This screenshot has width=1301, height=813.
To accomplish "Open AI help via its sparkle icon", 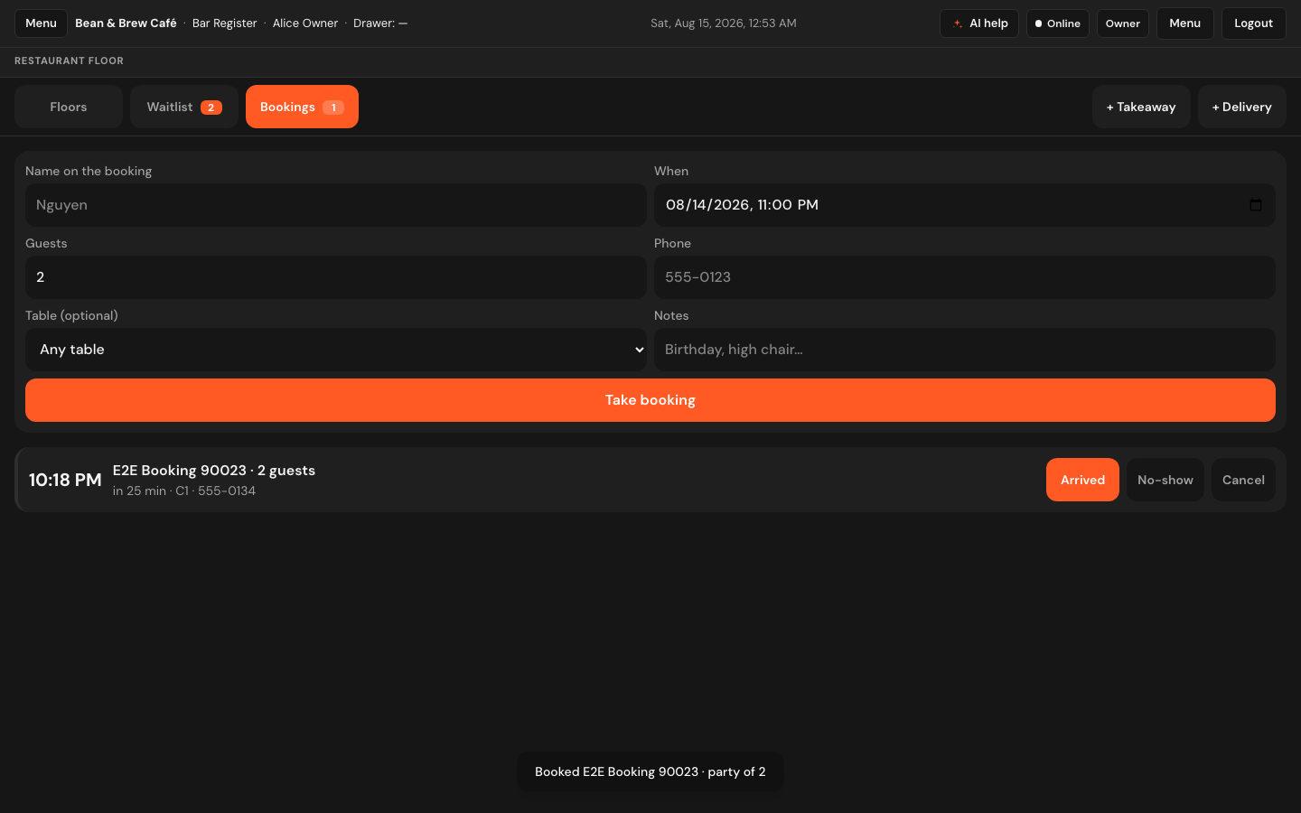I will (x=958, y=23).
